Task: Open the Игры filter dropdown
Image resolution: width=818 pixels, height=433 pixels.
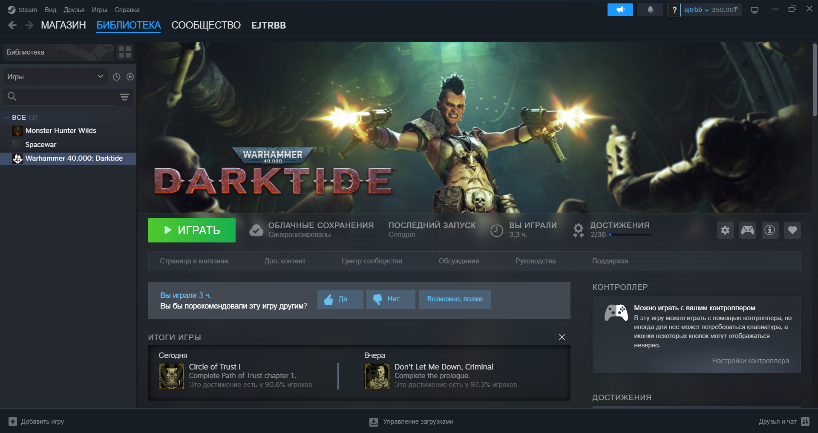Action: pos(55,77)
